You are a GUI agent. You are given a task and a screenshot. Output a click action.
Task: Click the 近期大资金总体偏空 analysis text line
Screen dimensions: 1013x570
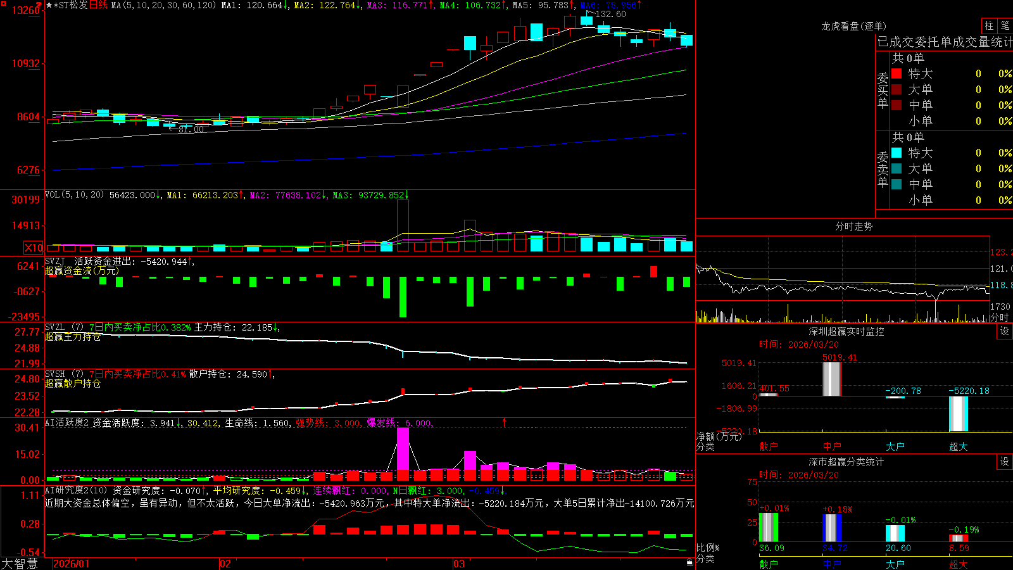[369, 503]
